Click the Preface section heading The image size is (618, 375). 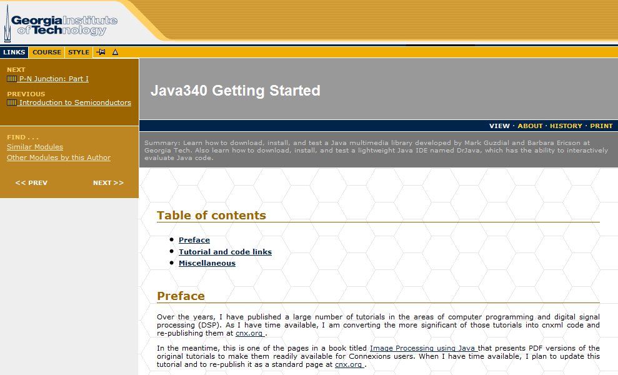click(181, 296)
